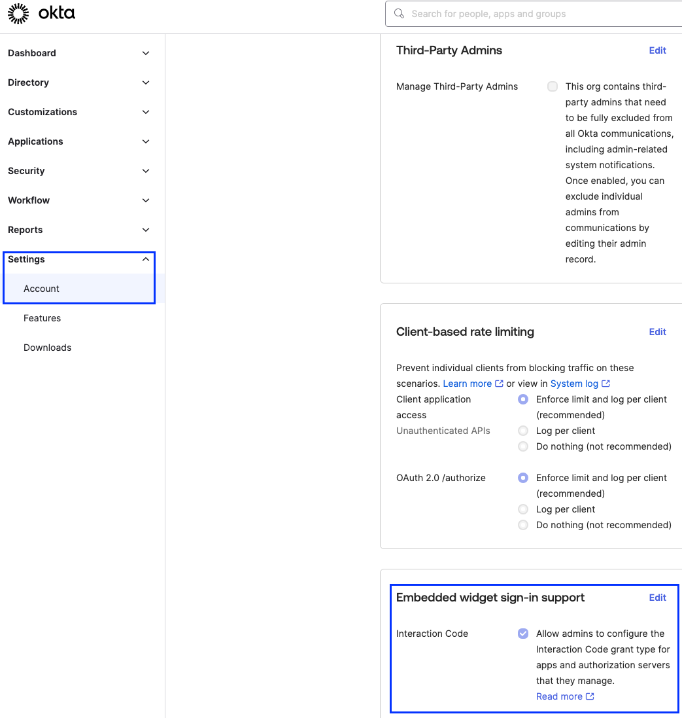Open external icon next to System log
Viewport: 682px width, 718px height.
pos(605,384)
